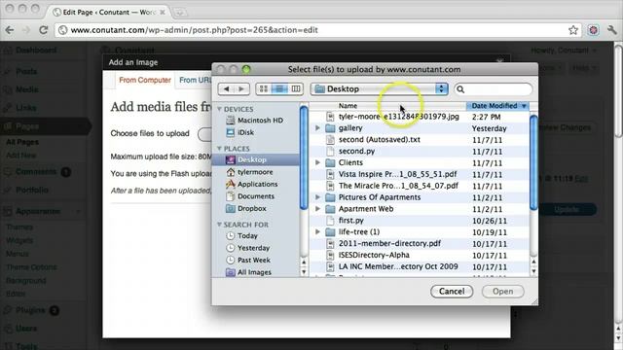Click file list vertical scrollbar
623x350 pixels.
pos(533,162)
